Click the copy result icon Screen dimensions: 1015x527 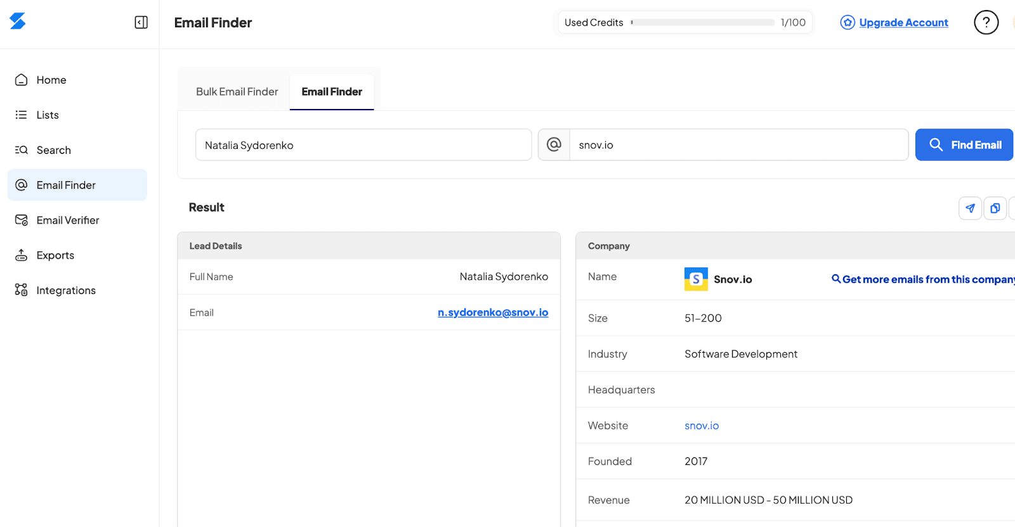995,208
